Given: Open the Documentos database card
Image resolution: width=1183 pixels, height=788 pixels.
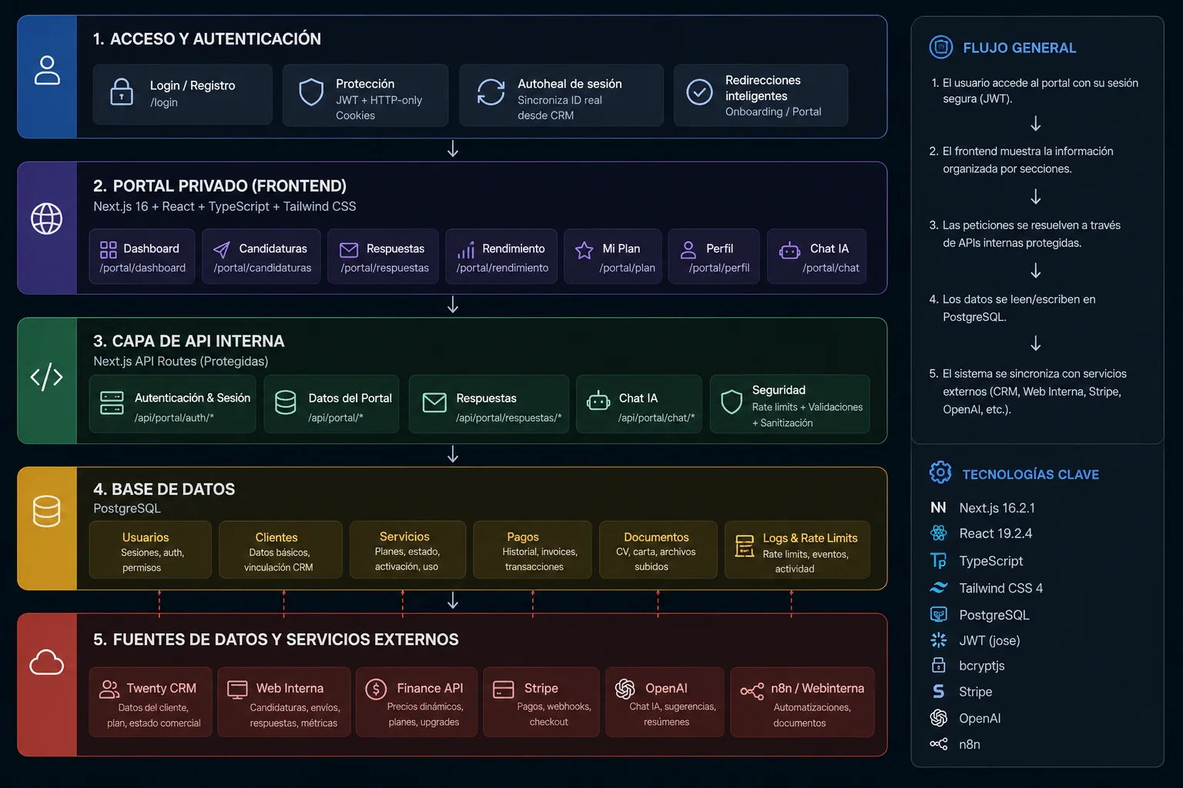Looking at the screenshot, I should click(658, 549).
